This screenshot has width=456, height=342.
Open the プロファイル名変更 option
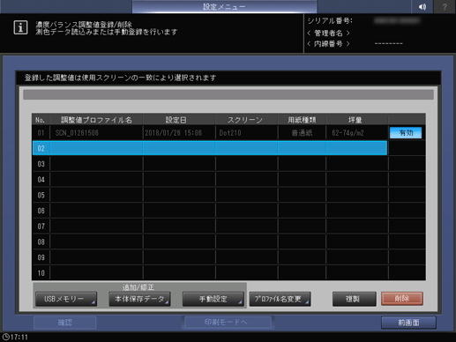pyautogui.click(x=280, y=299)
